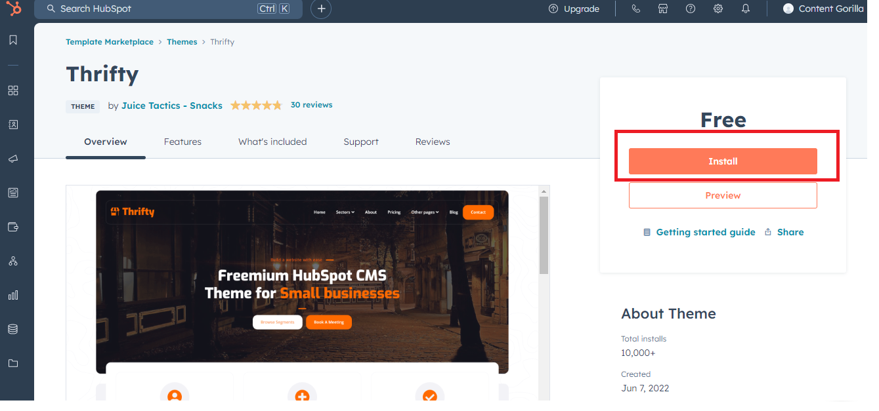Click the Search HubSpot field

pos(168,9)
